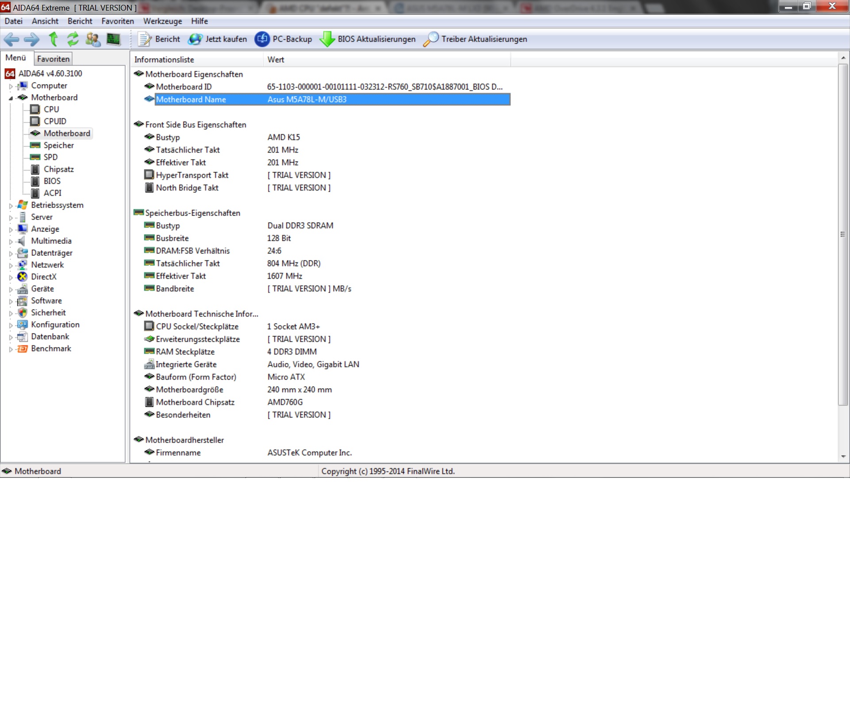This screenshot has height=725, width=850.
Task: Click the scrollbar down arrow
Action: 843,456
